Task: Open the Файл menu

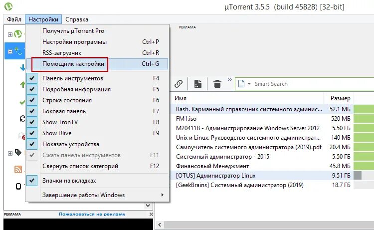Action: 14,19
